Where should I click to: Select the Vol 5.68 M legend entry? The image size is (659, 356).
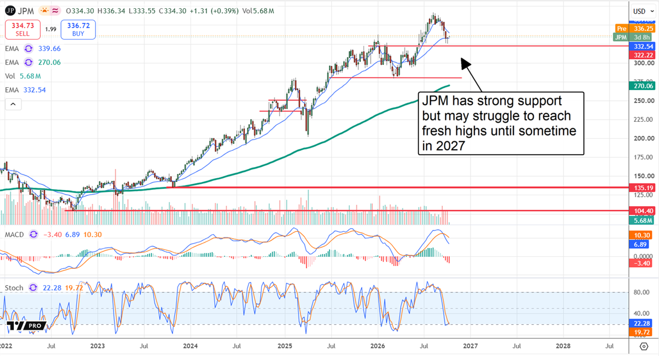(24, 76)
